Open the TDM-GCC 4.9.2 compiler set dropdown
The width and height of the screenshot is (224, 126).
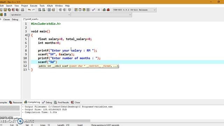click(x=134, y=10)
